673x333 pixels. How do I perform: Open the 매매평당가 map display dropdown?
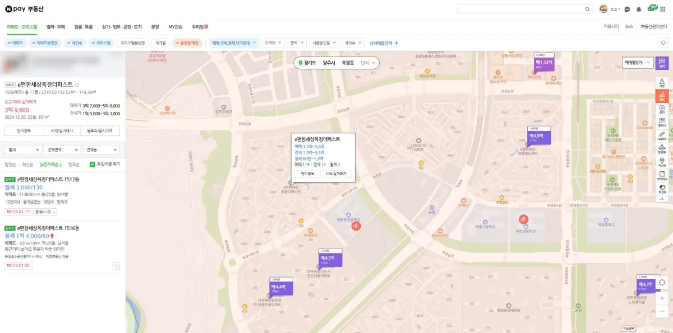pos(638,63)
